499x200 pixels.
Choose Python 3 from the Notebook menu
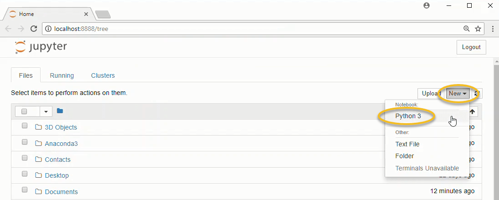[408, 116]
